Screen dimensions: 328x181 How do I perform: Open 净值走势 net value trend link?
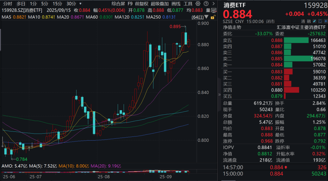coord(232,27)
